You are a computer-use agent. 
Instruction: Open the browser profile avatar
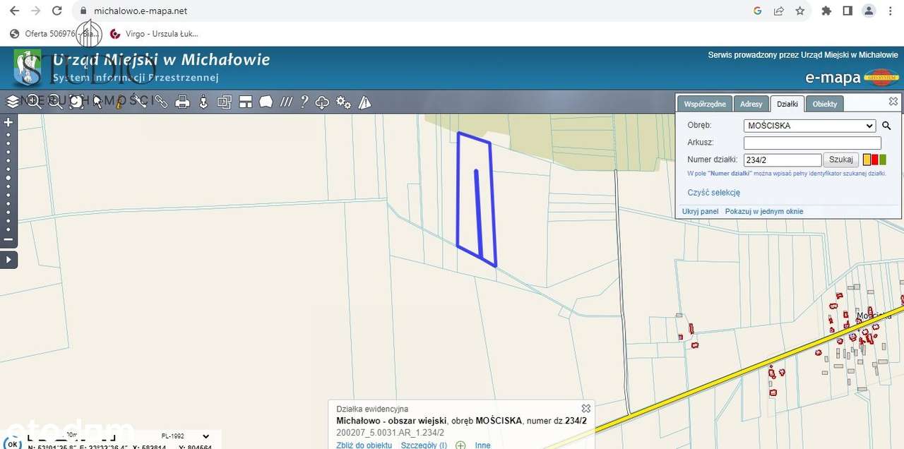[x=869, y=11]
